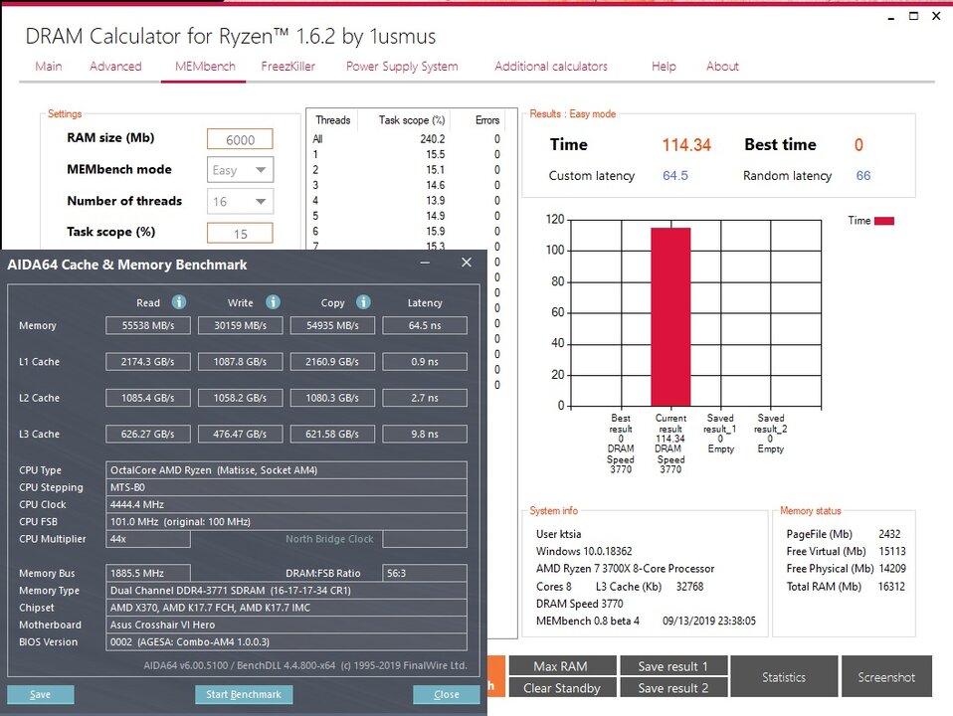This screenshot has width=953, height=716.
Task: Click the All threads row 240.2
Action: [409, 139]
